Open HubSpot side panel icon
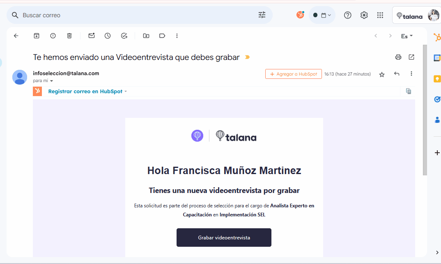 [437, 37]
